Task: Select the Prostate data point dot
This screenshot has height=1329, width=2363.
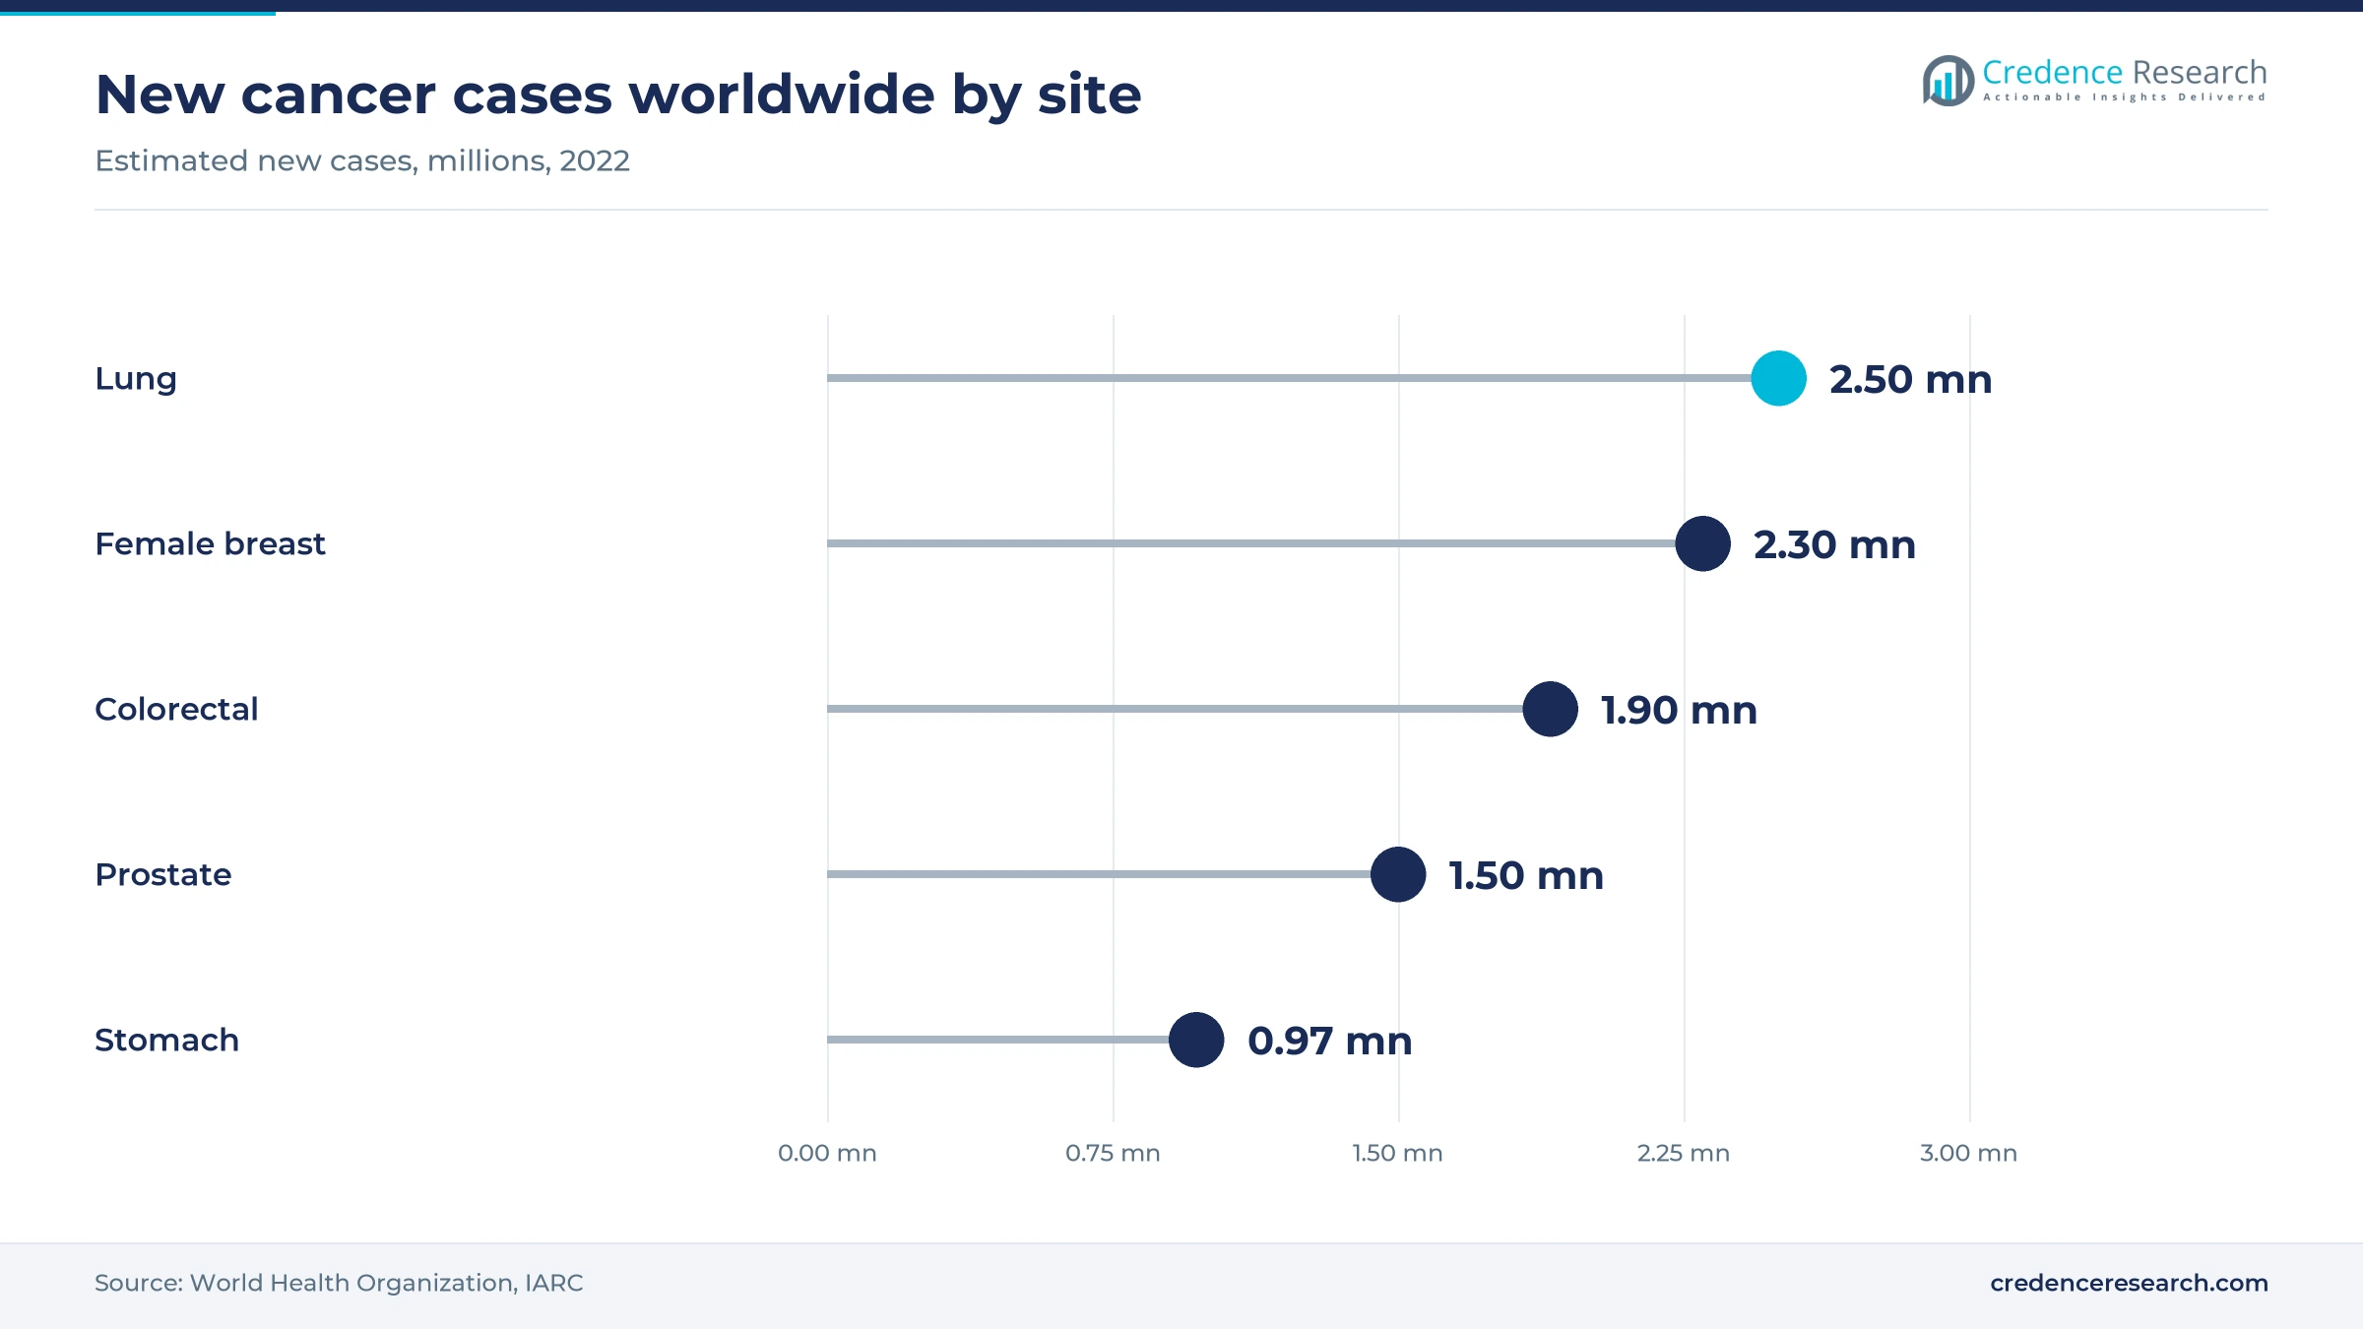Action: [x=1398, y=874]
